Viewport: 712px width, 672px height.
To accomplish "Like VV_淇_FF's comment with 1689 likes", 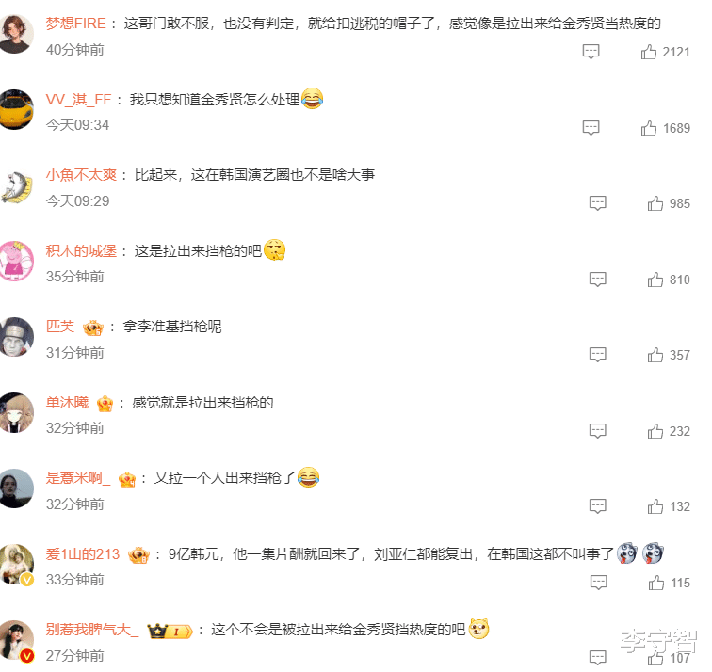I will 648,128.
